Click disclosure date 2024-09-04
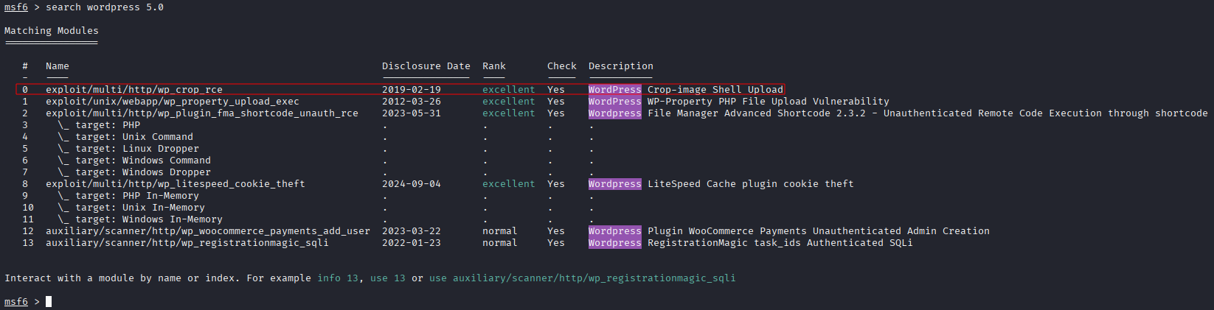This screenshot has height=310, width=1214. [x=412, y=184]
